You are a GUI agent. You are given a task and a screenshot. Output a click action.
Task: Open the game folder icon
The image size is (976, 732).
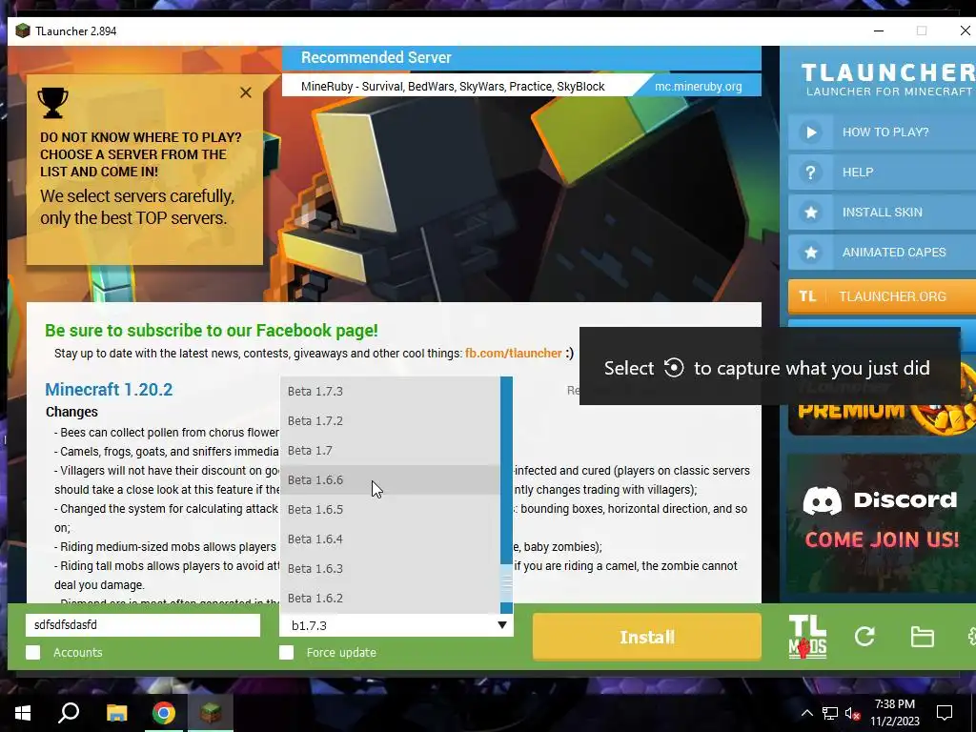(922, 637)
